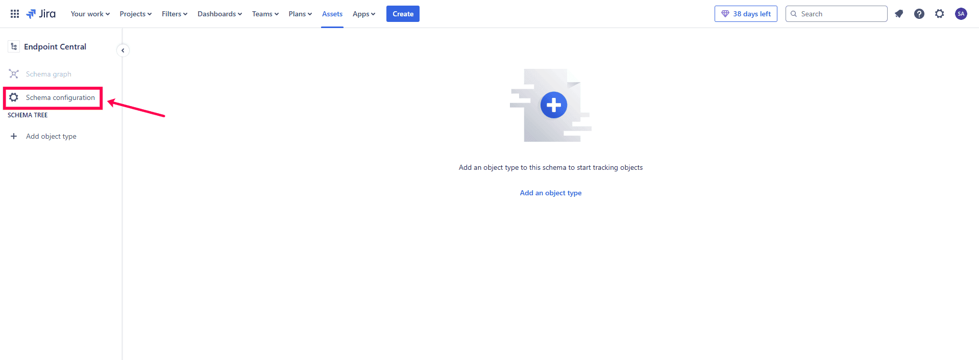The width and height of the screenshot is (979, 360).
Task: Open the Teams dropdown
Action: (x=265, y=14)
